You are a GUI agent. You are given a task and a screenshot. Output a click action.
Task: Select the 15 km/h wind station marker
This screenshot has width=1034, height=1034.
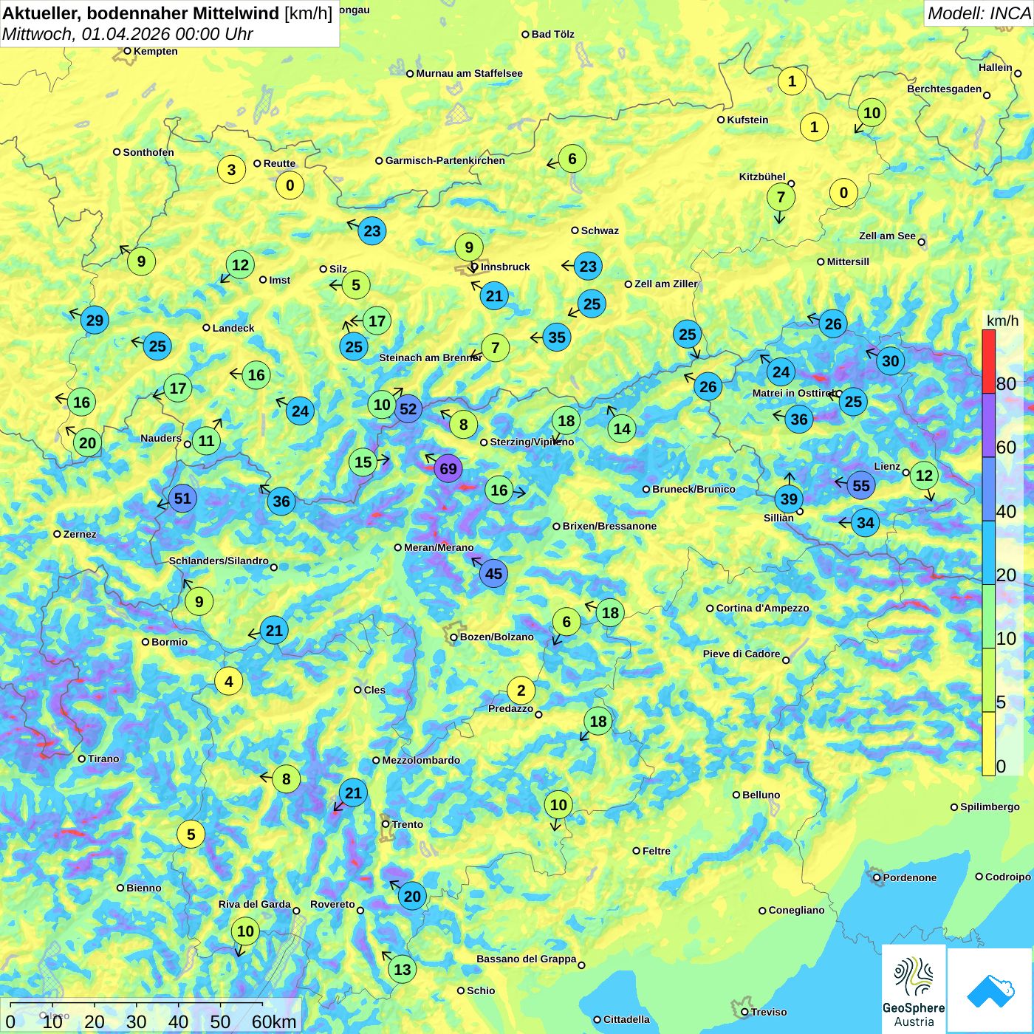[363, 462]
